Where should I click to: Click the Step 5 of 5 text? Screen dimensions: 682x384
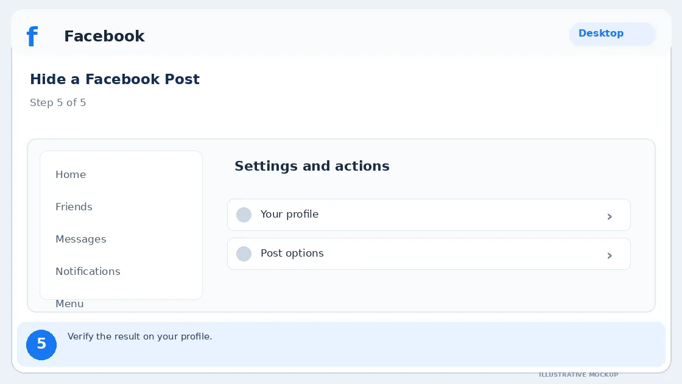click(58, 103)
